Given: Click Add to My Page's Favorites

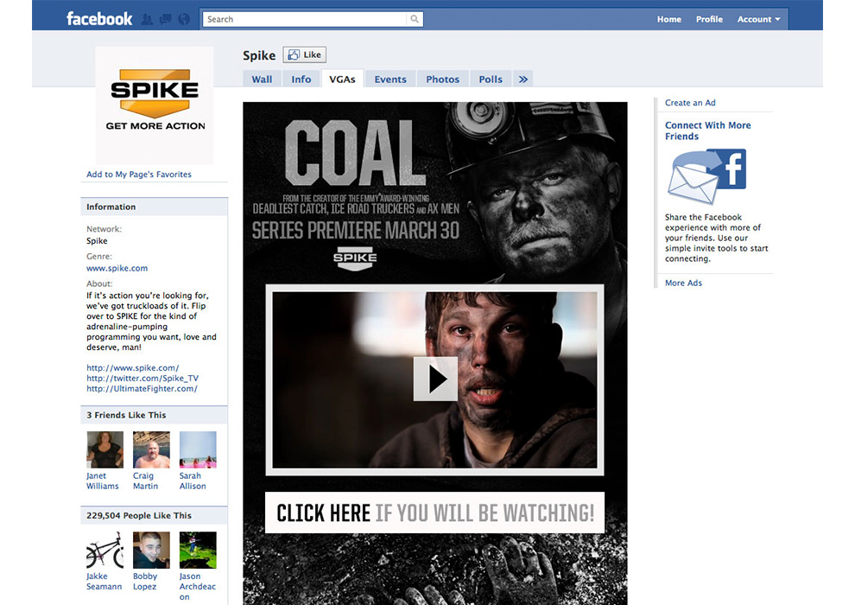Looking at the screenshot, I should click(139, 175).
